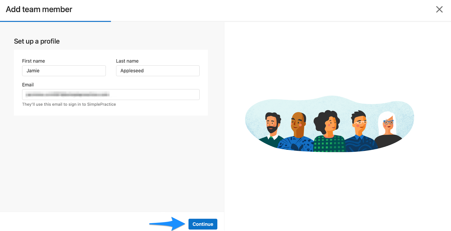Click the 'Email' field label
Viewport: 451px width, 231px height.
28,85
